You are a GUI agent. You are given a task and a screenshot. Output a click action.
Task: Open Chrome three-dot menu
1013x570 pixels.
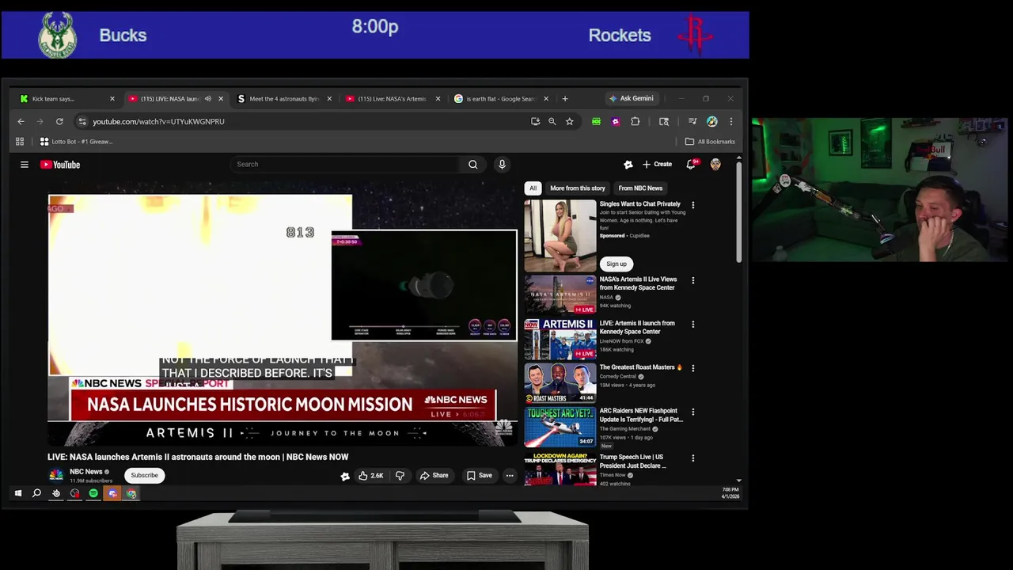pos(731,121)
